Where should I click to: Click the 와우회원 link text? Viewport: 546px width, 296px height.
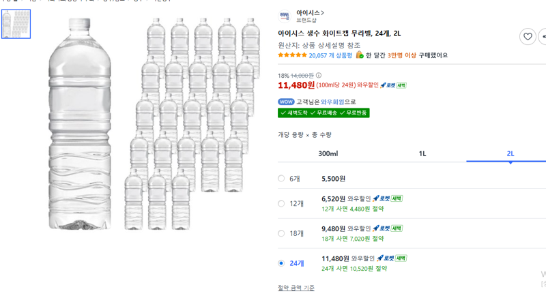point(332,102)
